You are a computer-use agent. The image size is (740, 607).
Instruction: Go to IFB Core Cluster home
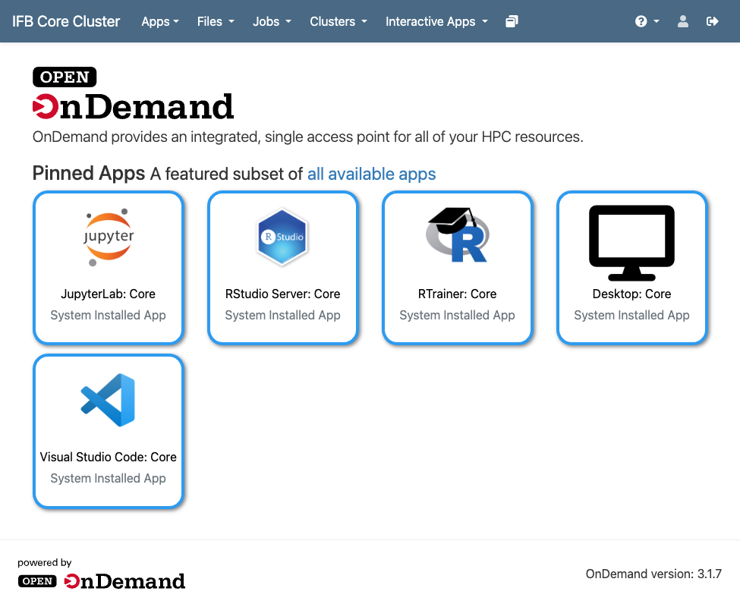(66, 21)
